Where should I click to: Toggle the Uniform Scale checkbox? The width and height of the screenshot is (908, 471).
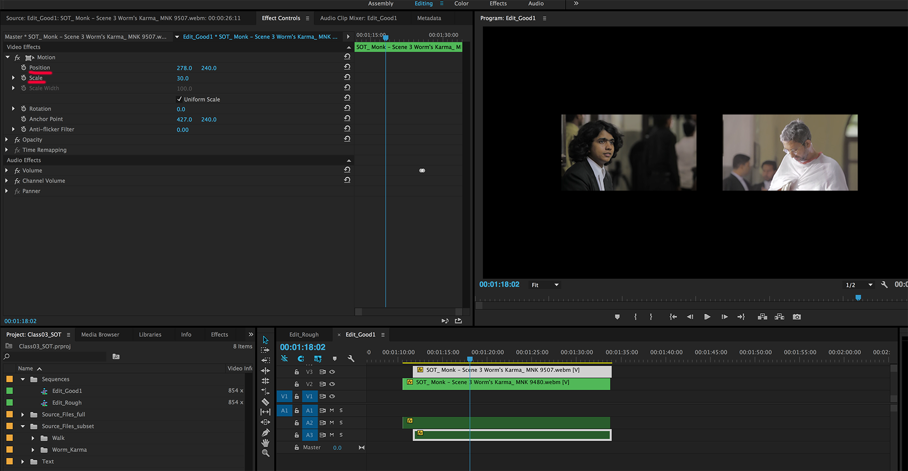point(179,99)
